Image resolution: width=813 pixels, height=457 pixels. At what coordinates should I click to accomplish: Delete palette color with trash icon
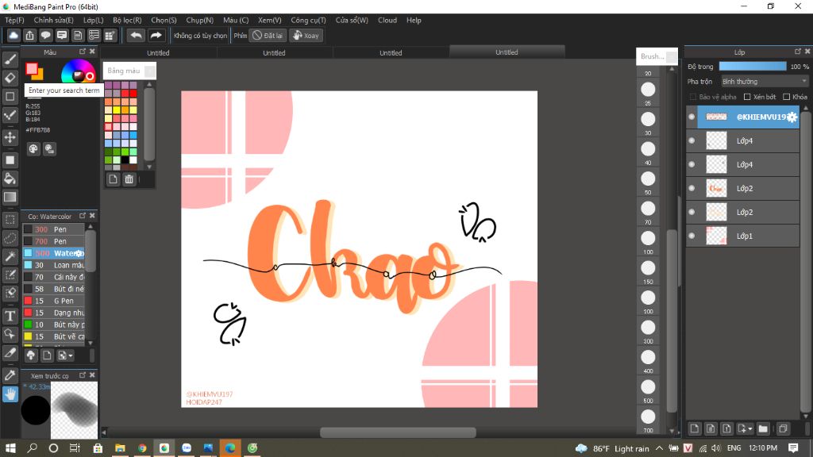tap(129, 179)
